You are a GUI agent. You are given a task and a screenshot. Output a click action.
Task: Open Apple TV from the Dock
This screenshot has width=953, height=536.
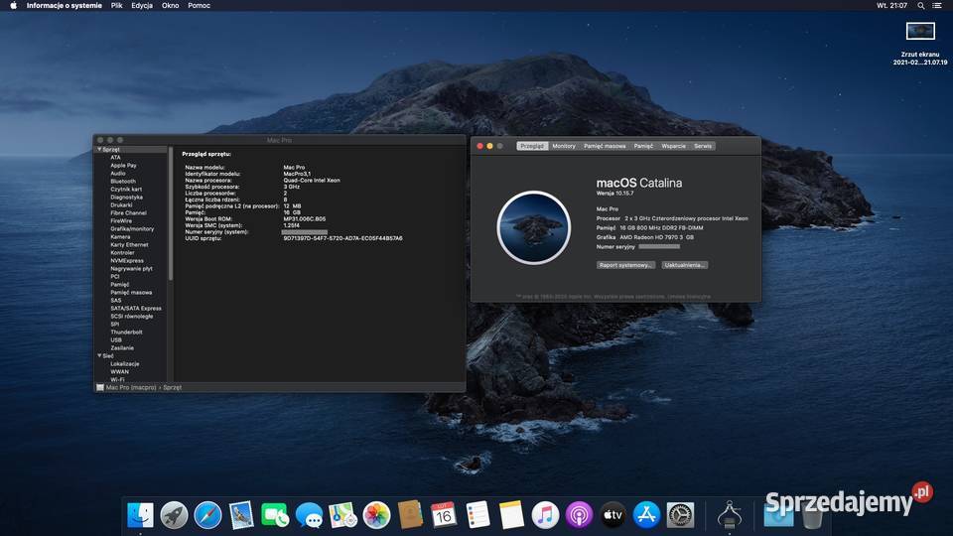pos(613,515)
